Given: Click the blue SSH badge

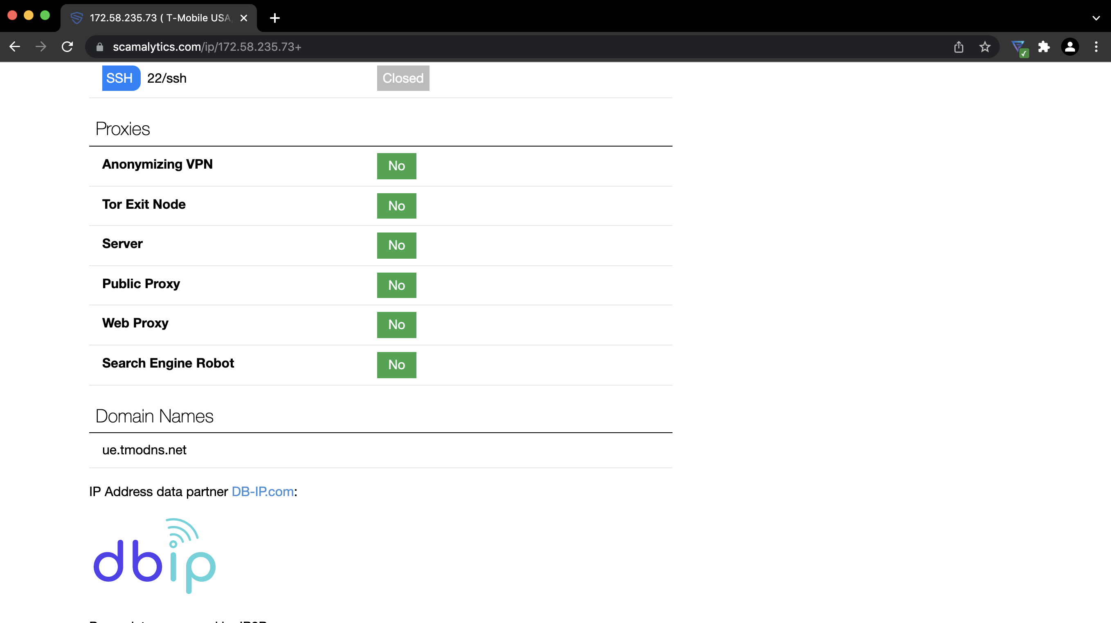Looking at the screenshot, I should pos(121,78).
